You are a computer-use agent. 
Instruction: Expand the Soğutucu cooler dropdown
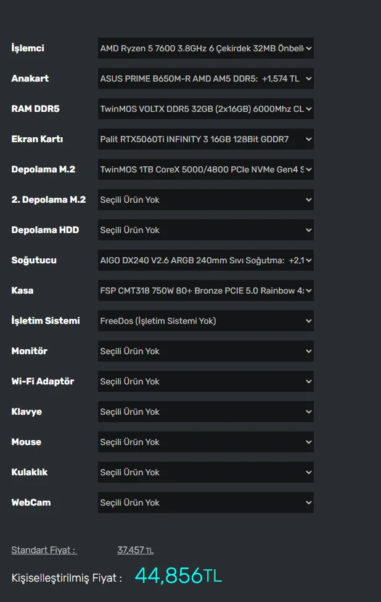click(205, 260)
